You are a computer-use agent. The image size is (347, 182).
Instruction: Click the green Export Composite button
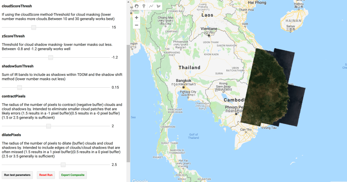pos(73,175)
